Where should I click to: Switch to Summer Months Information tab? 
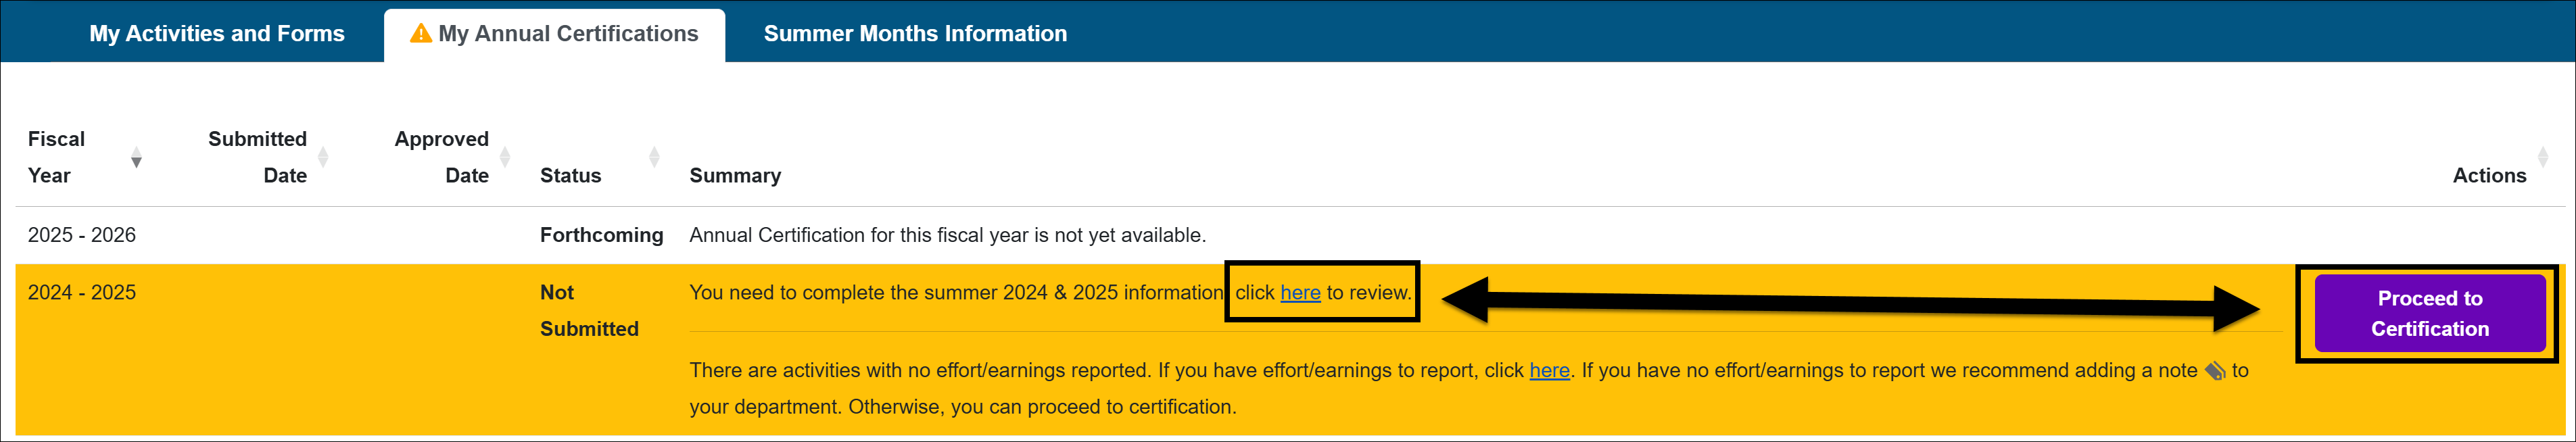(915, 33)
